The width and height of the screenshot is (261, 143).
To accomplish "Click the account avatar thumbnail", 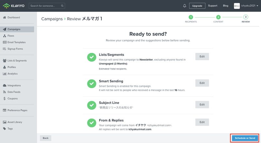I will (237, 6).
